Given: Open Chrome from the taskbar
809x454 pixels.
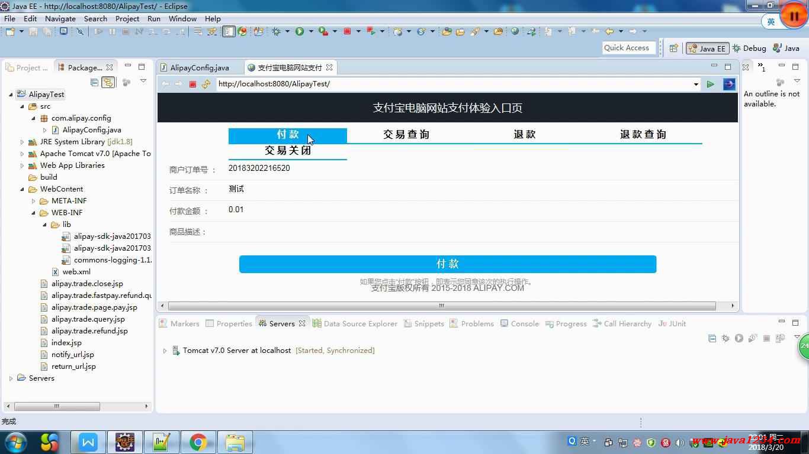Looking at the screenshot, I should (x=198, y=442).
